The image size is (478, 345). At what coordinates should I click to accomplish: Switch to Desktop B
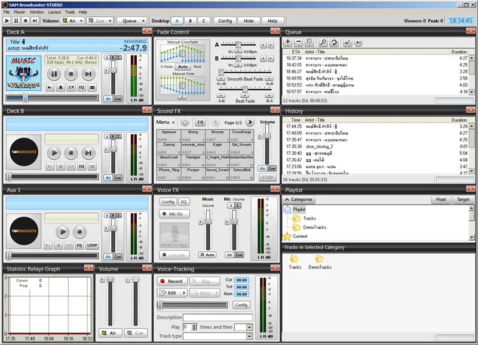190,21
